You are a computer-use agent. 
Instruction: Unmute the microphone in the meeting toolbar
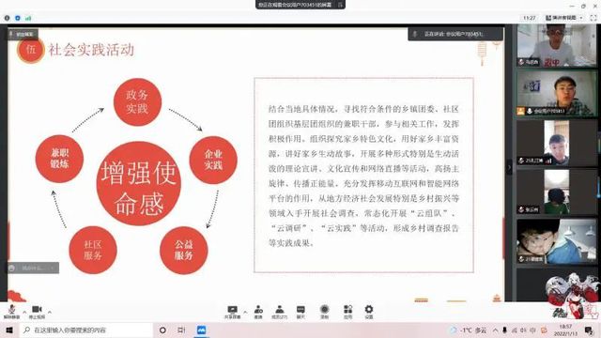11,312
